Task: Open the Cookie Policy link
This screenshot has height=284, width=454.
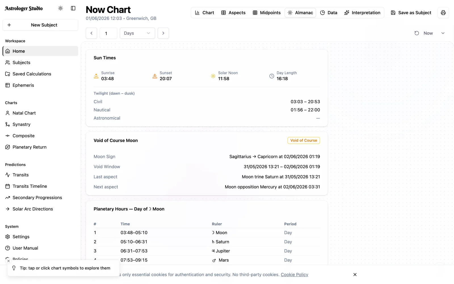Action: 295,275
